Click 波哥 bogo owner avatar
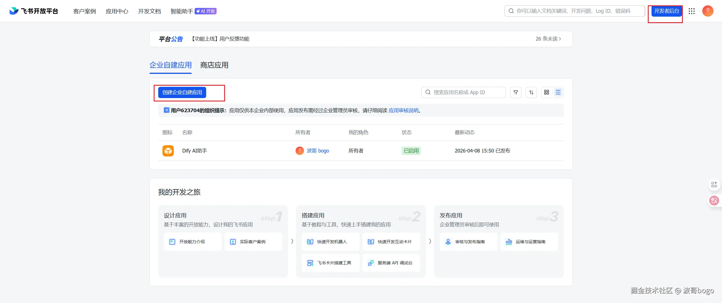722x303 pixels. [300, 151]
